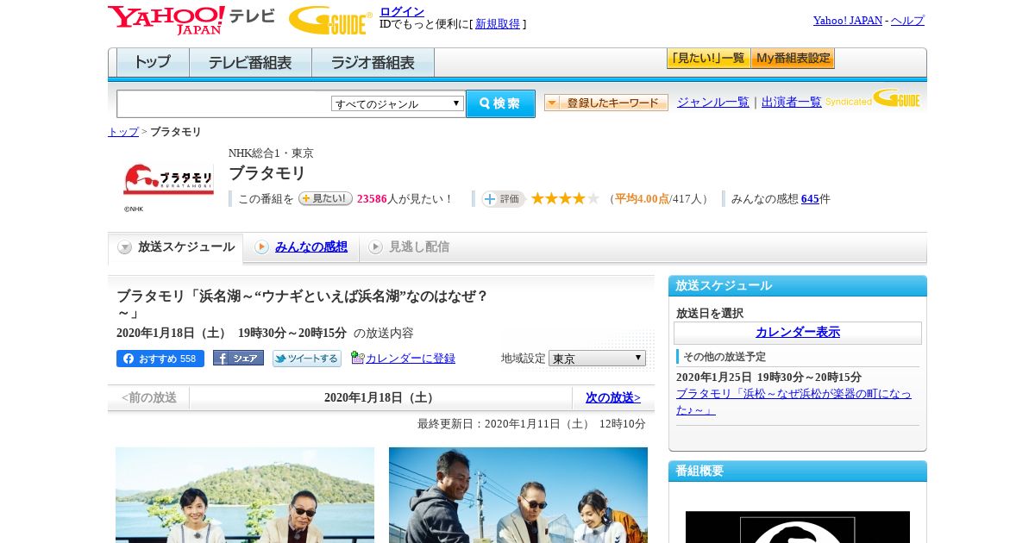Click <前の放送 navigation
Image resolution: width=1035 pixels, height=543 pixels.
point(148,398)
